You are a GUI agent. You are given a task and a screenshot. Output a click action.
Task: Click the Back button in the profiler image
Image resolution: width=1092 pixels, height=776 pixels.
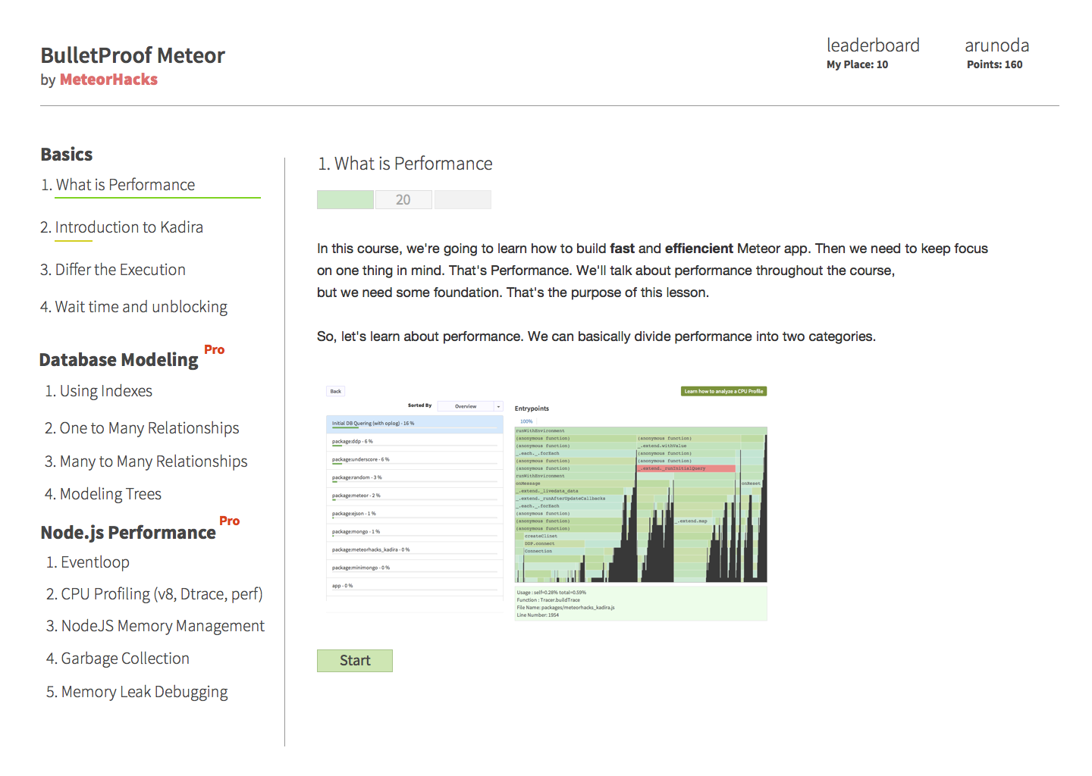(x=336, y=392)
